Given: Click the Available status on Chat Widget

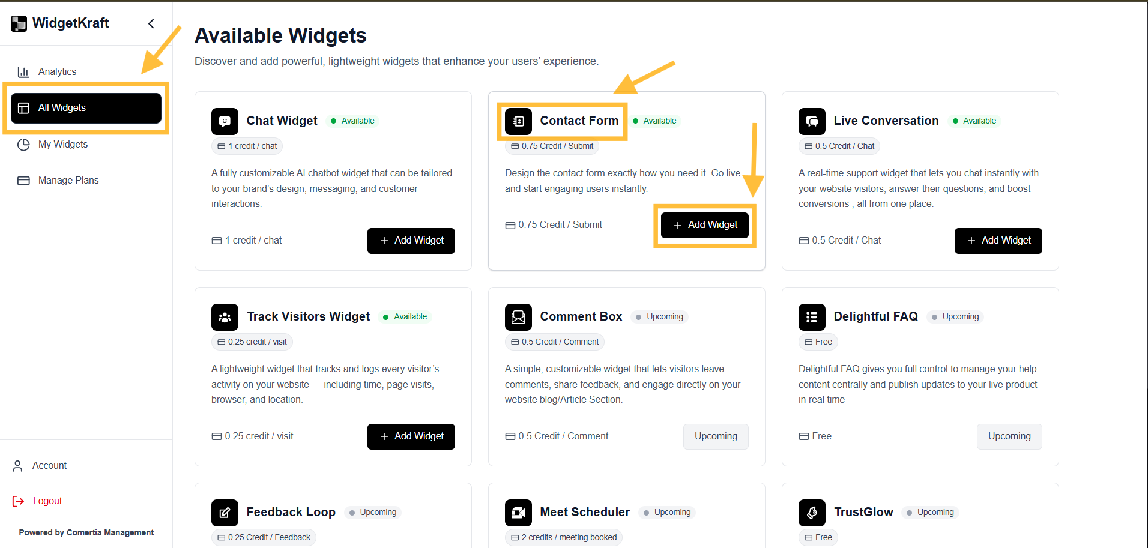Looking at the screenshot, I should point(352,121).
